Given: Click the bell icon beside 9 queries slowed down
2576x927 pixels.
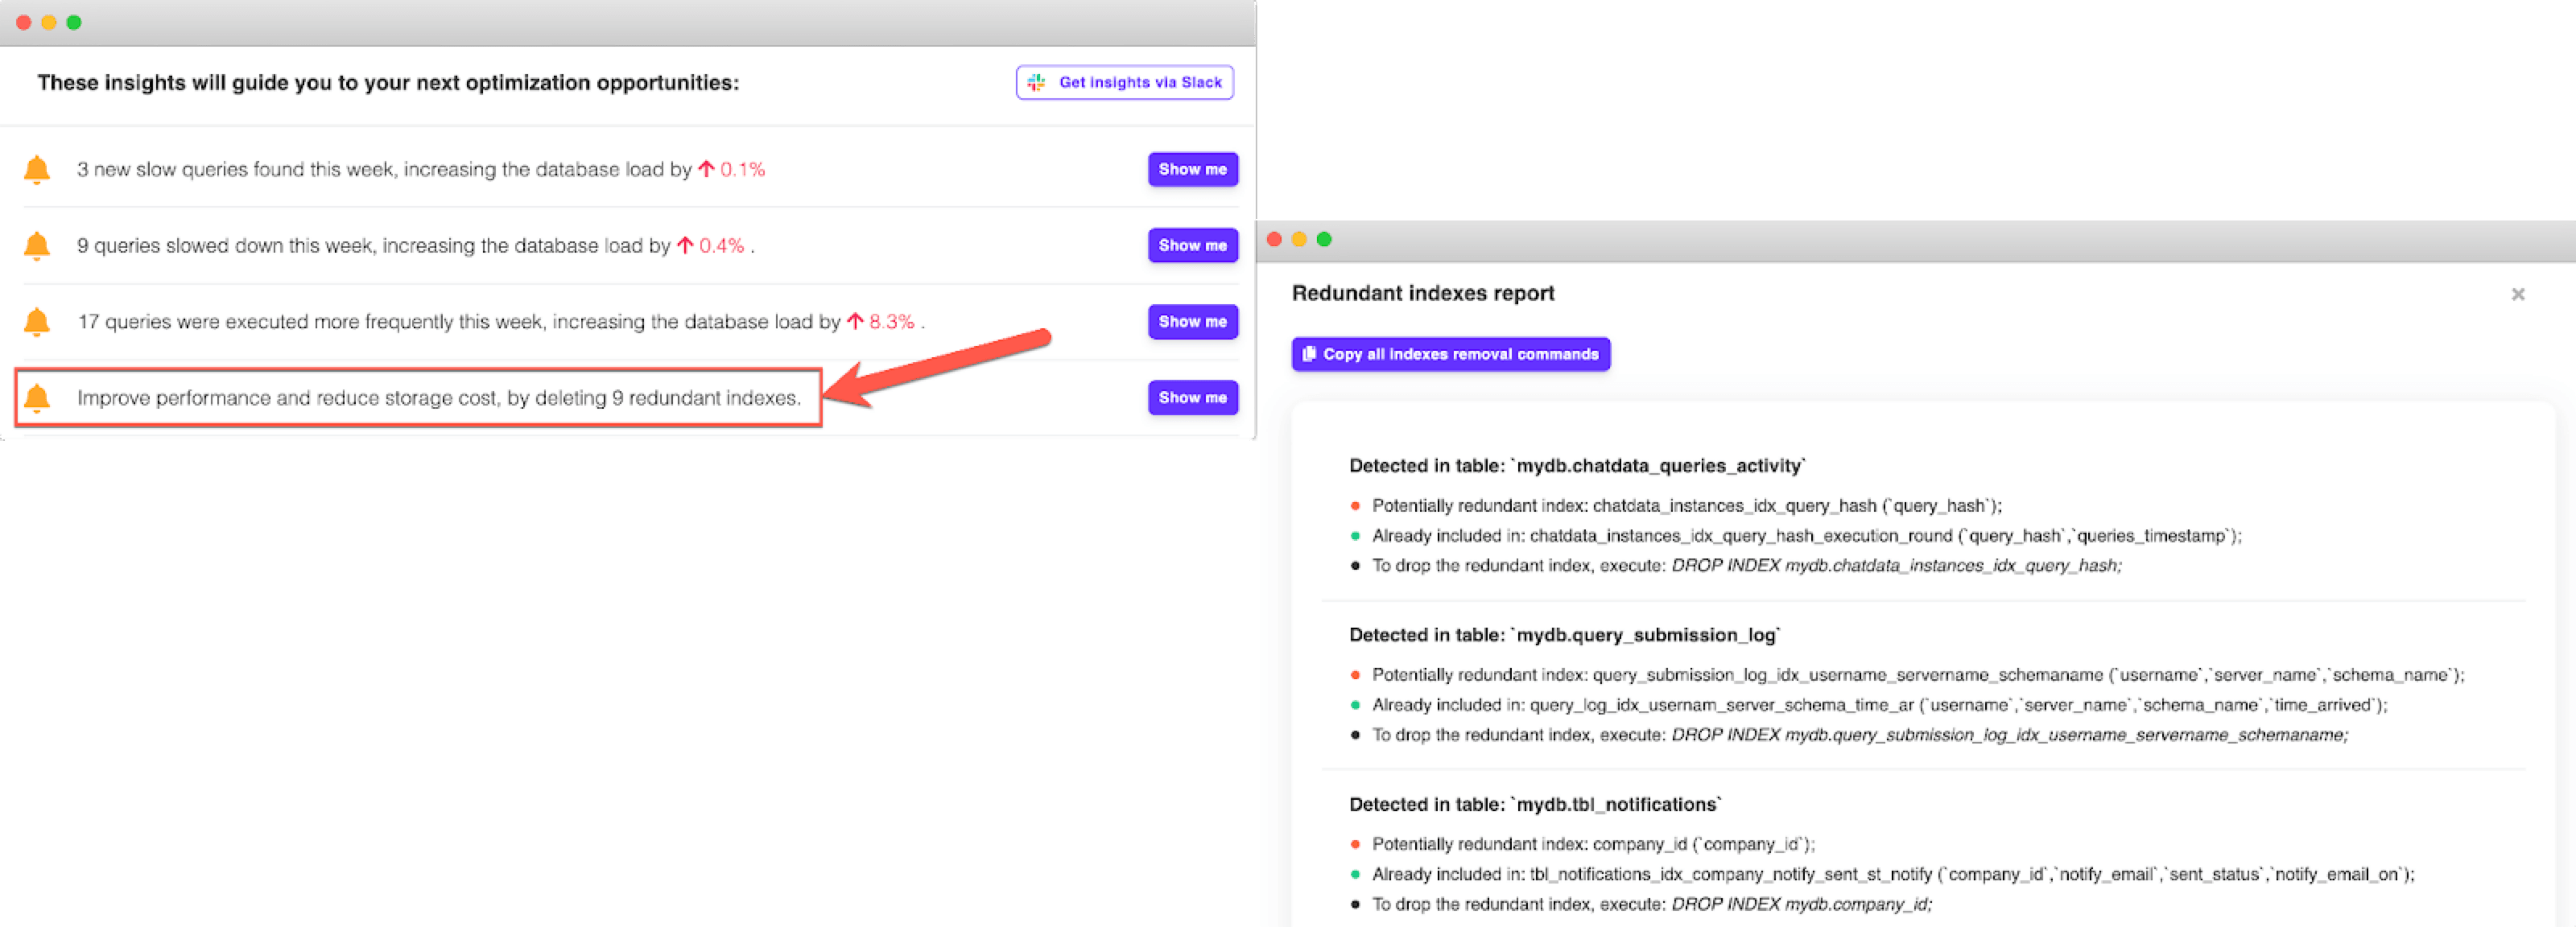Looking at the screenshot, I should (x=37, y=246).
